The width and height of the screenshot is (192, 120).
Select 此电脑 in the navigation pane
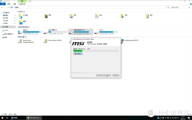click(x=6, y=27)
